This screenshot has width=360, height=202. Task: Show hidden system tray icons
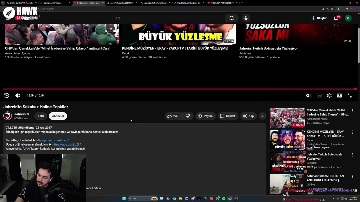pyautogui.click(x=333, y=199)
